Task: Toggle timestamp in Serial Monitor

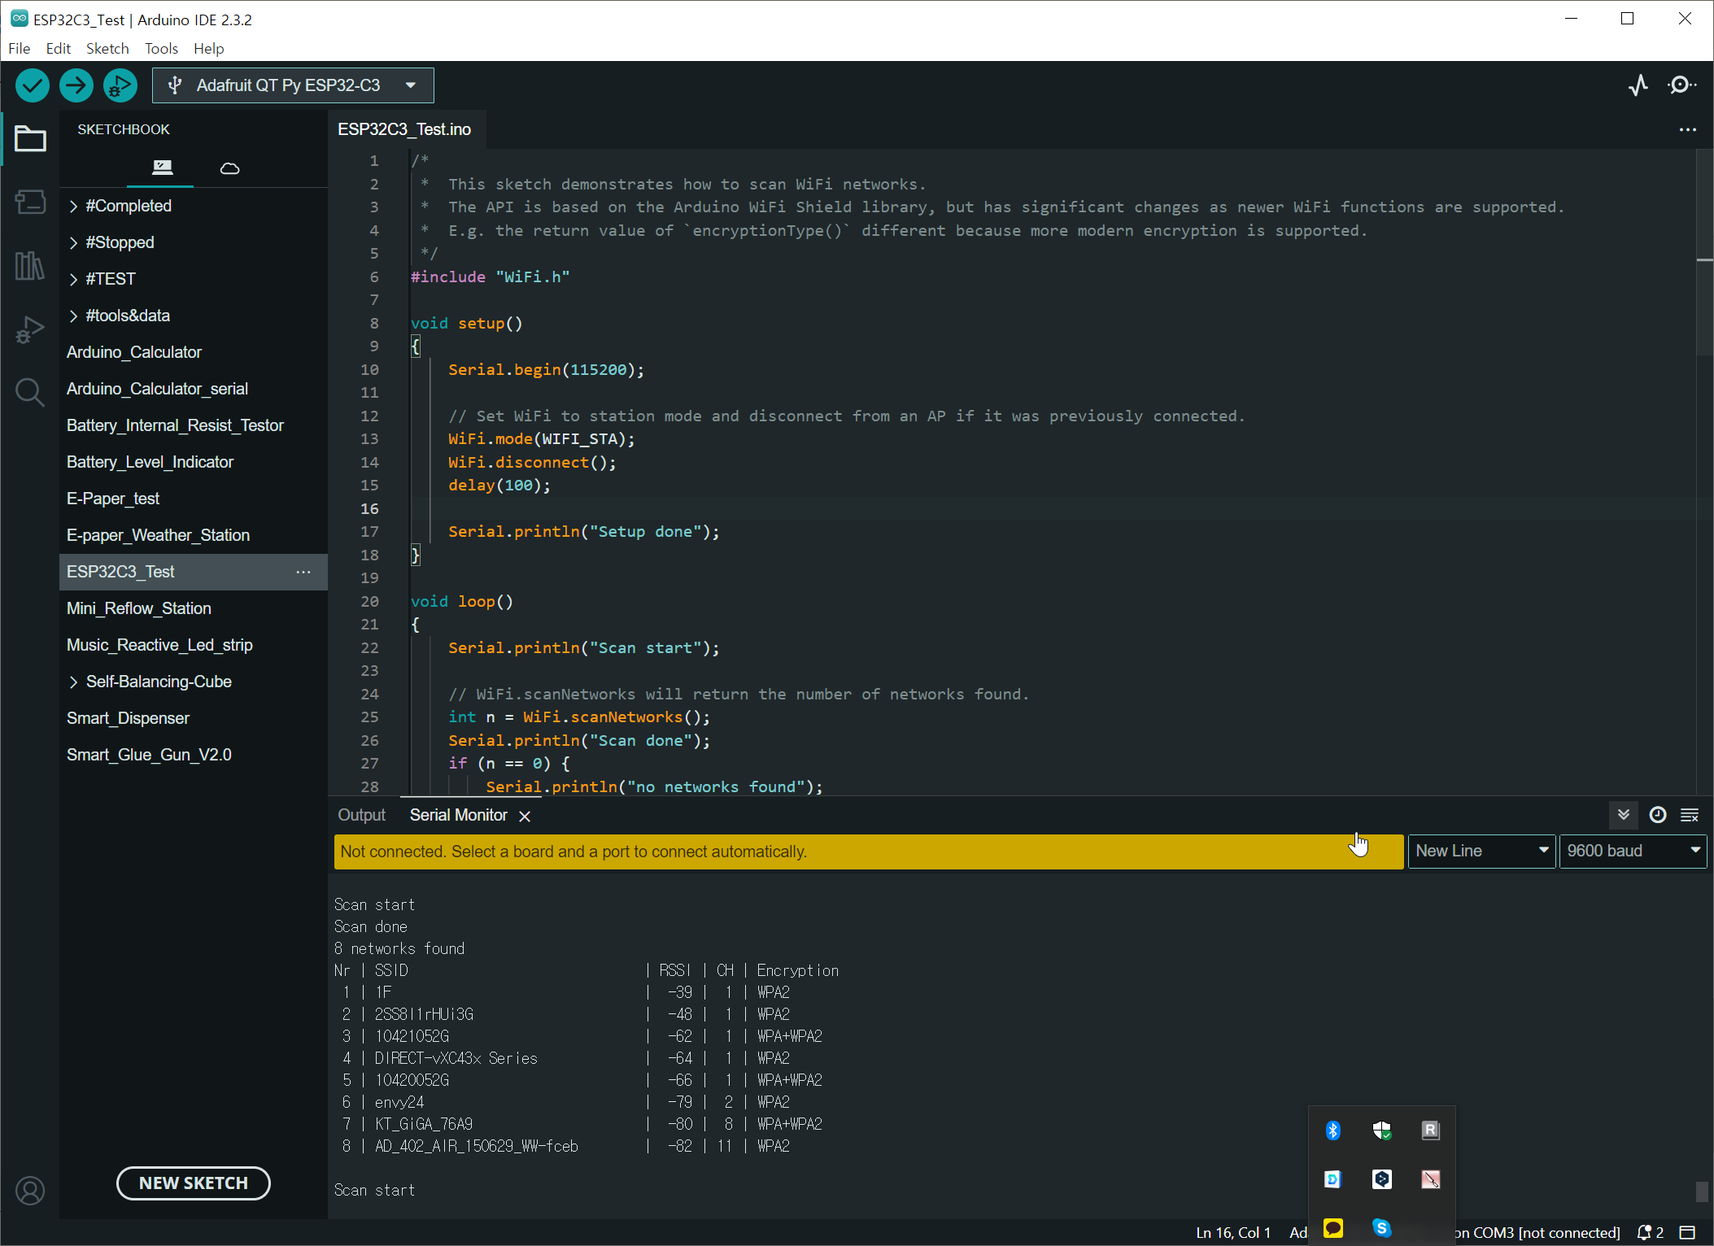Action: (1658, 815)
